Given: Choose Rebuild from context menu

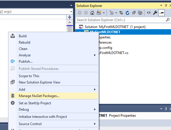Looking at the screenshot, I should pos(53,42).
